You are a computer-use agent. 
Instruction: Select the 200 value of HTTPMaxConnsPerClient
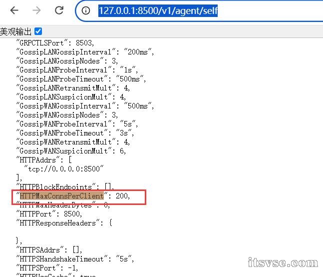point(121,196)
